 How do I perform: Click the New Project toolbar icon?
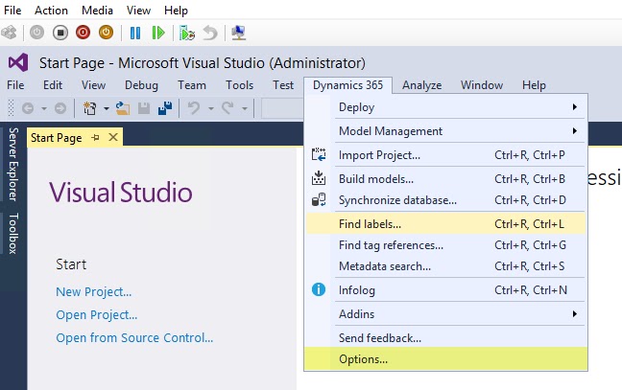[88, 108]
